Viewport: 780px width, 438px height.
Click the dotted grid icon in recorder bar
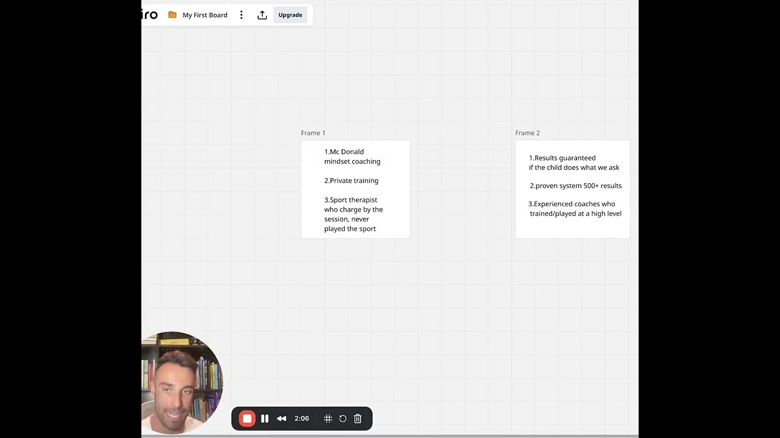point(328,419)
